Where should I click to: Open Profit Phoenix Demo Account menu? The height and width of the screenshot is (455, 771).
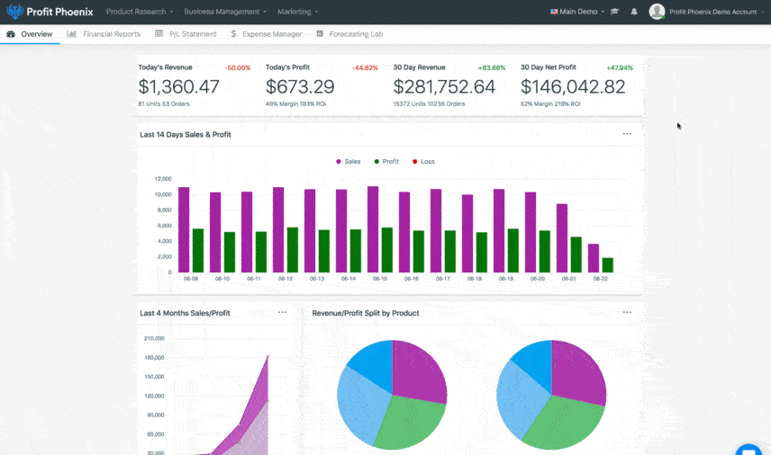pos(716,12)
